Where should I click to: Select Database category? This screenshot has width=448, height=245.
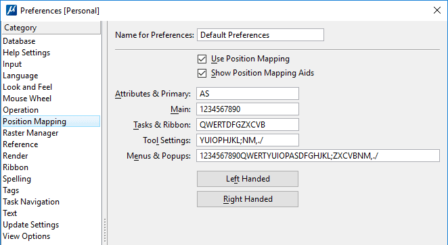tap(19, 41)
